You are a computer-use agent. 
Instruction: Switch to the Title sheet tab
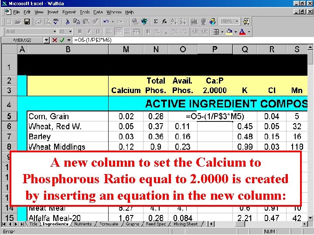pyautogui.click(x=33, y=224)
